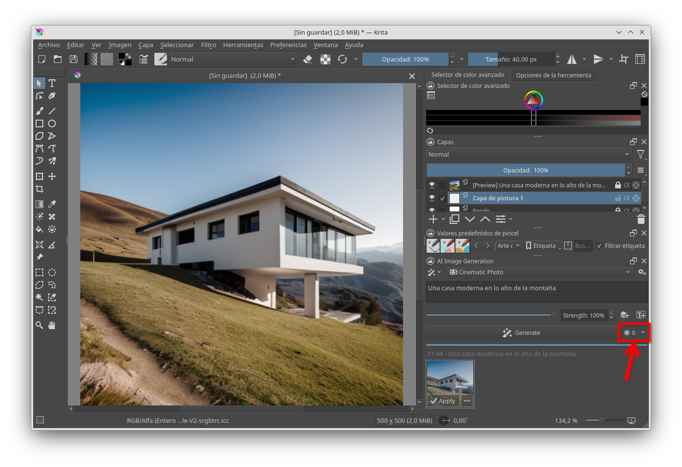The width and height of the screenshot is (682, 467).
Task: Click the toolbar Opacidad: 100% slider
Action: tap(405, 59)
